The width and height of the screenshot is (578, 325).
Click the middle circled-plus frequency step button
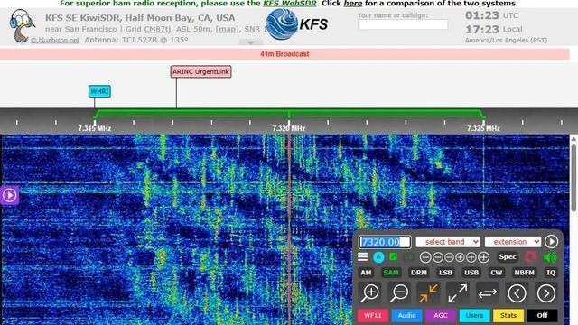(471, 257)
